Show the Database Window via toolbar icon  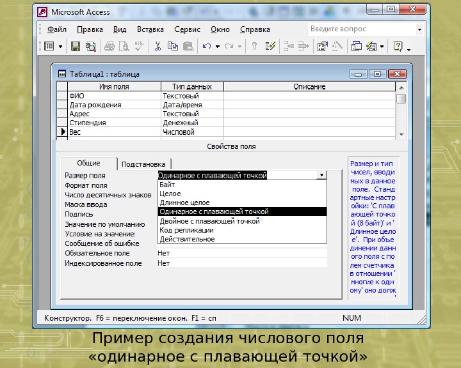pos(357,47)
